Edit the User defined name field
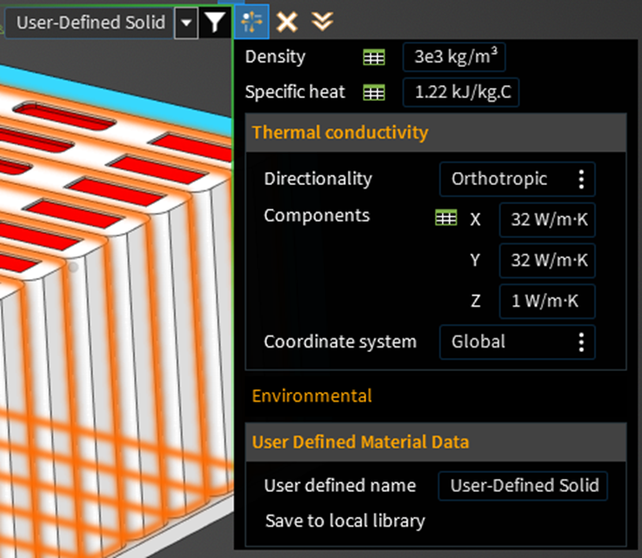Viewport: 642px width, 558px height. coord(523,486)
